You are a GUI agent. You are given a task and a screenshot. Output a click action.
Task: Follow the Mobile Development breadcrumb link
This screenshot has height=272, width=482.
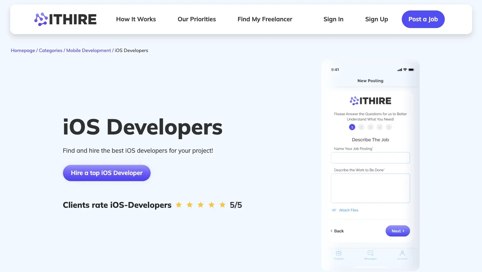88,50
